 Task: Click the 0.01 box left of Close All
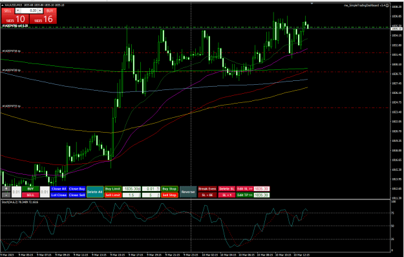point(45,192)
